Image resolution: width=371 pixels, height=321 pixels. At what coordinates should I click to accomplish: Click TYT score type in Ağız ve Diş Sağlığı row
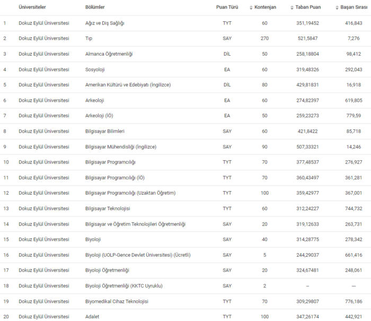click(x=227, y=23)
